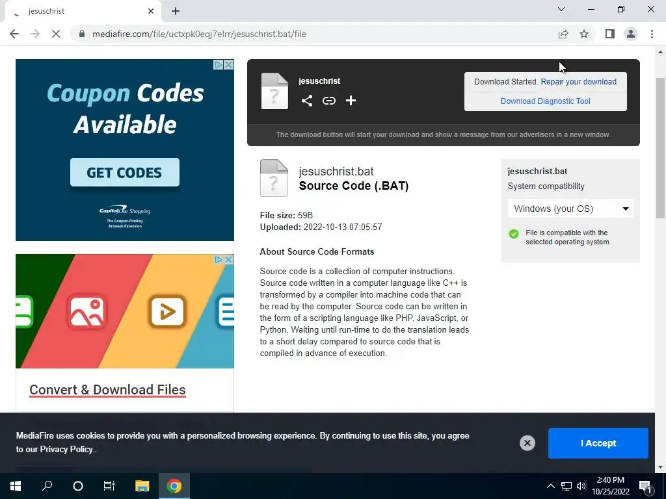Open Cortana from the taskbar

pos(78,486)
